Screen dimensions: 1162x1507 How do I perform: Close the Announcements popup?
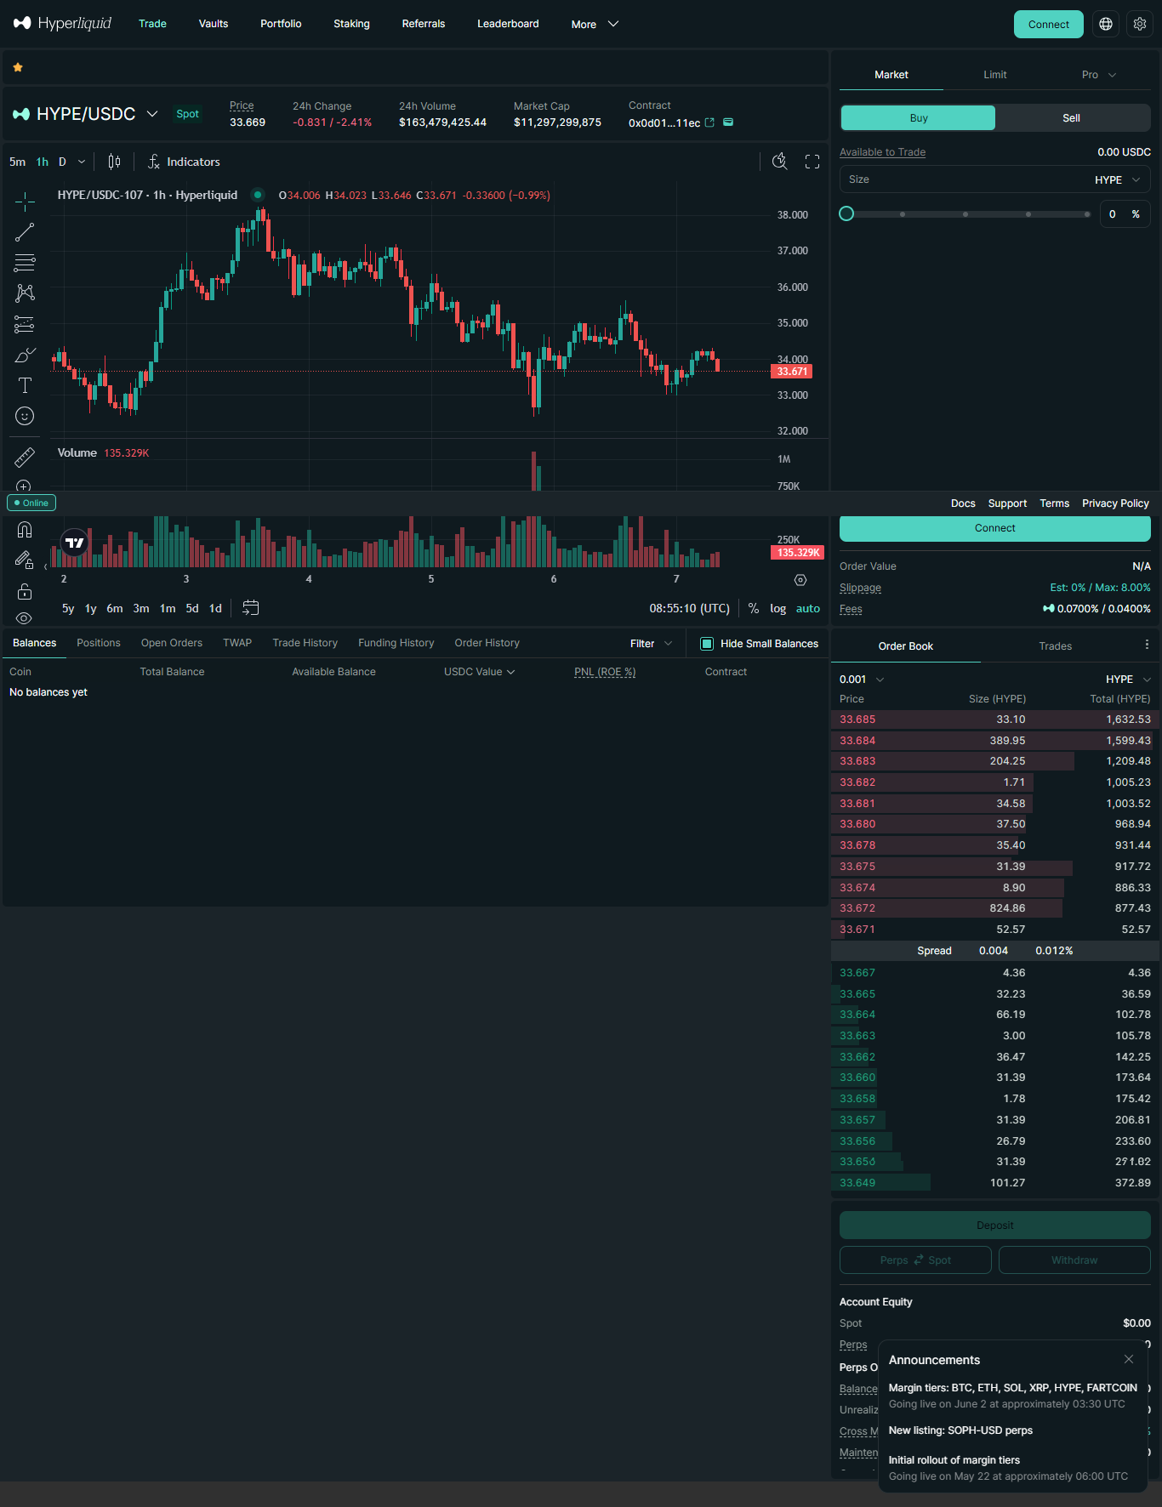1129,1359
